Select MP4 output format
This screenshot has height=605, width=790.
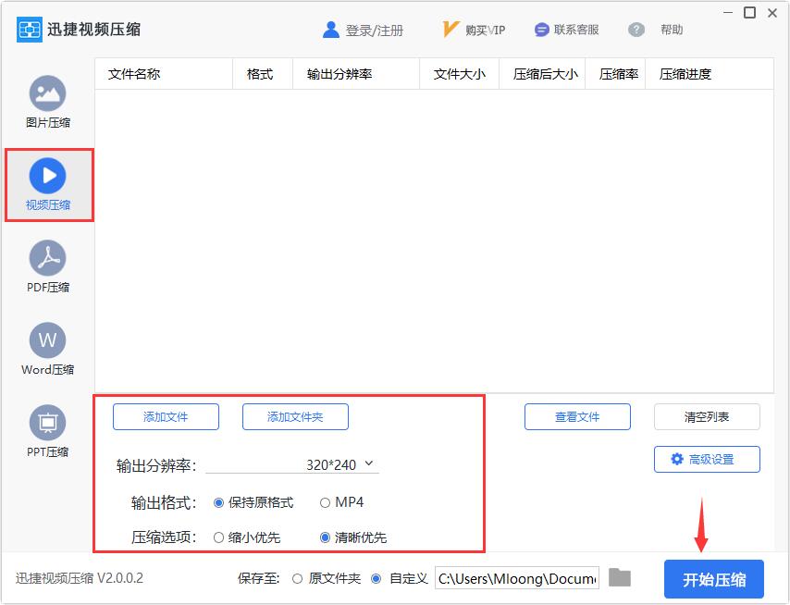coord(341,502)
